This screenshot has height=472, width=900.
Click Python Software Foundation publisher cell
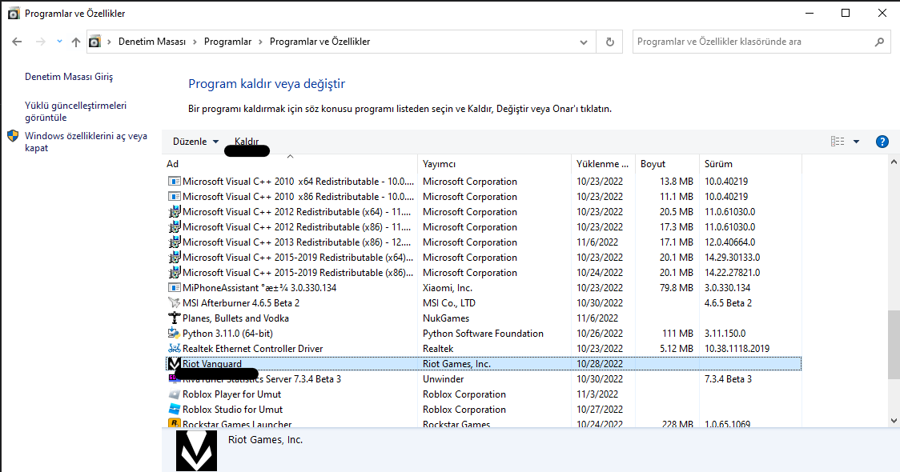click(x=484, y=334)
